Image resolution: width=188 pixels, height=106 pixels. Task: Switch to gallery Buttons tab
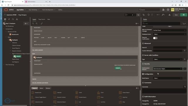tap(48, 88)
